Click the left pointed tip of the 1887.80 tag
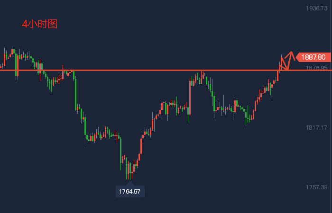Viewport: 332px width, 213px height. coord(296,57)
